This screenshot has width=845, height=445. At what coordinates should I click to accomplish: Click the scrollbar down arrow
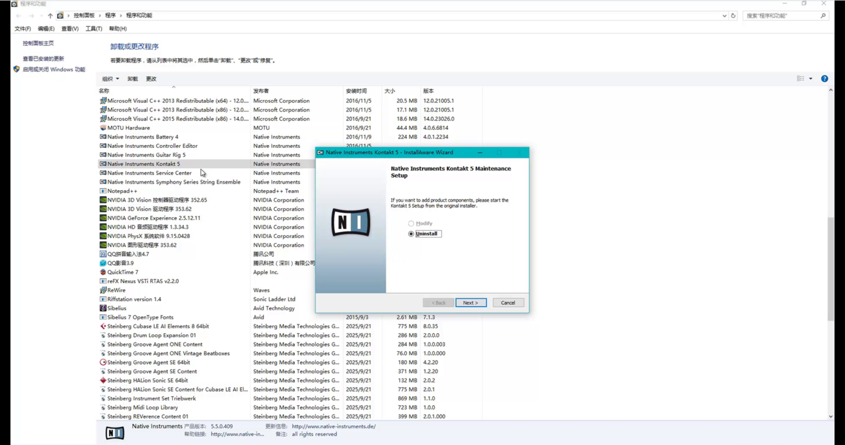830,416
